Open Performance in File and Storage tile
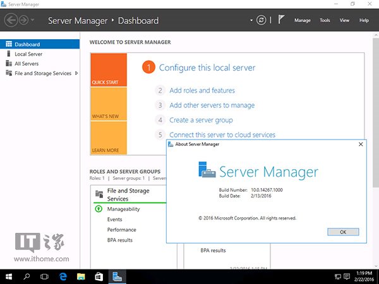Image resolution: width=379 pixels, height=284 pixels. 121,230
